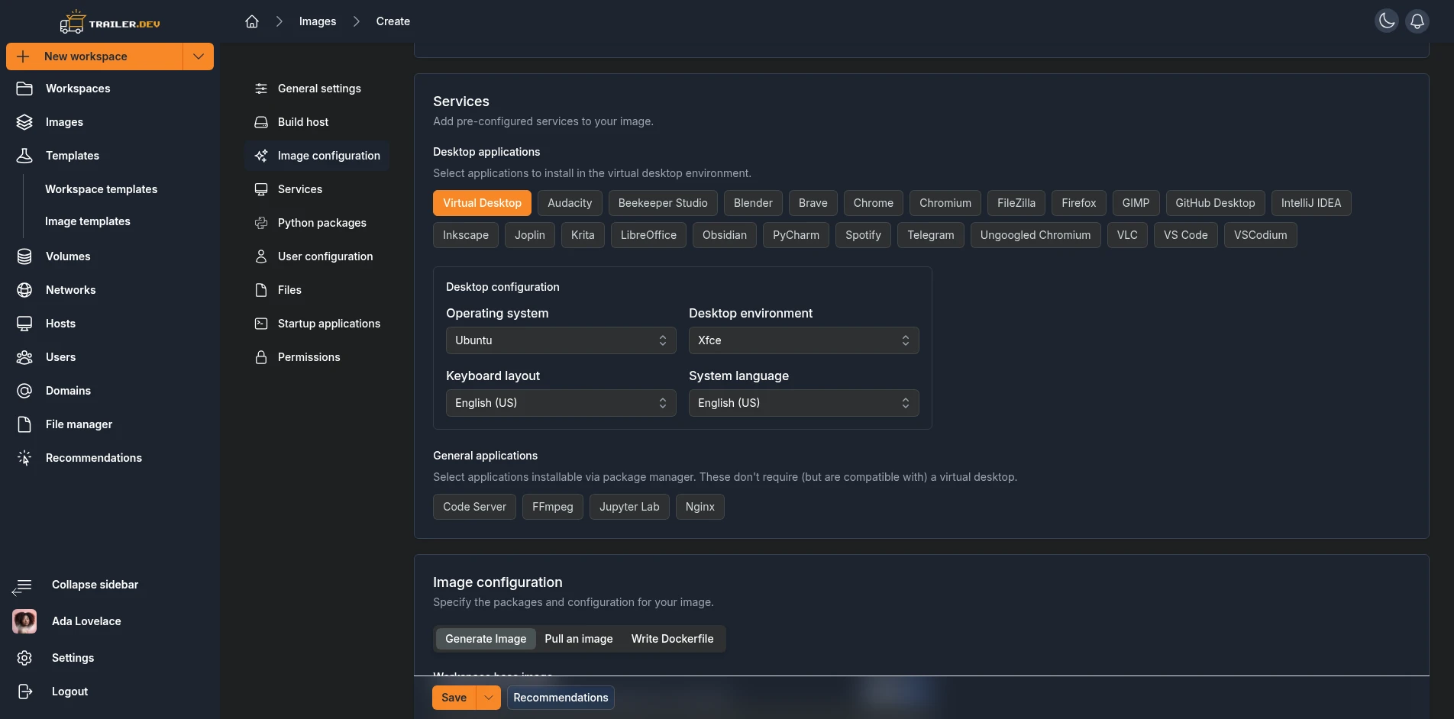This screenshot has width=1454, height=719.
Task: Click the Permissions lock icon
Action: click(x=261, y=357)
